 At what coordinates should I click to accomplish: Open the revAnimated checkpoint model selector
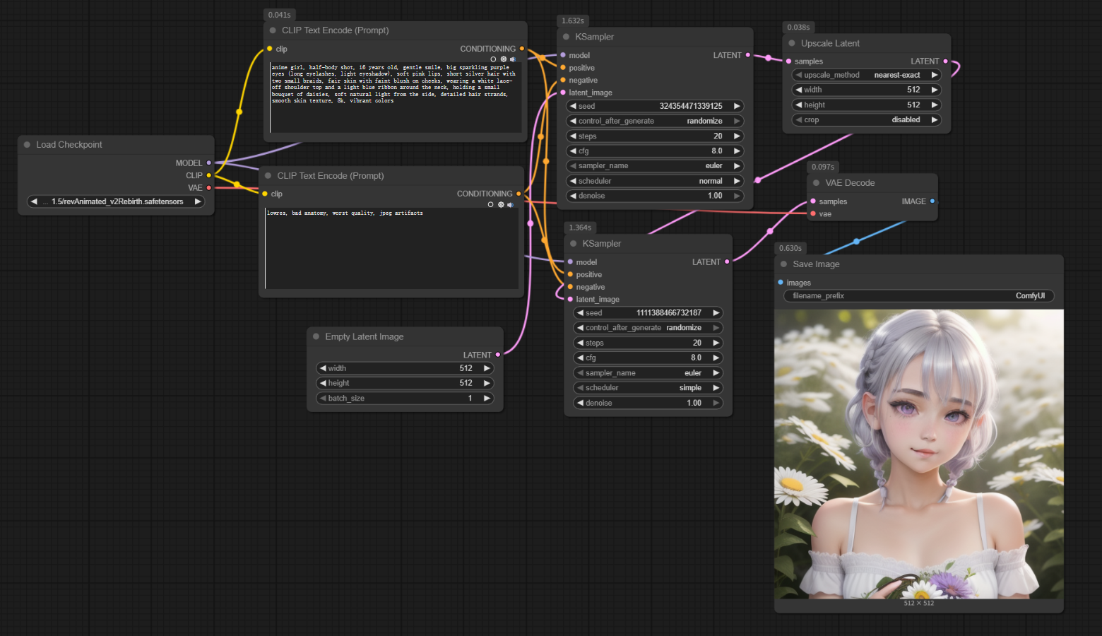[x=116, y=201]
